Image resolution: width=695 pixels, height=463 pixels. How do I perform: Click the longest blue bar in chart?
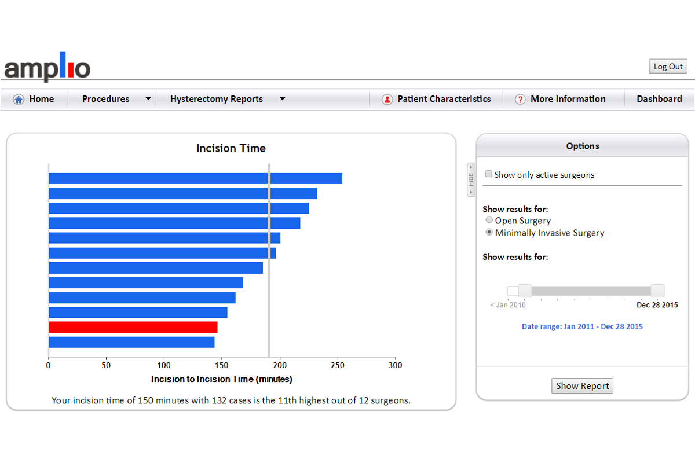[195, 178]
